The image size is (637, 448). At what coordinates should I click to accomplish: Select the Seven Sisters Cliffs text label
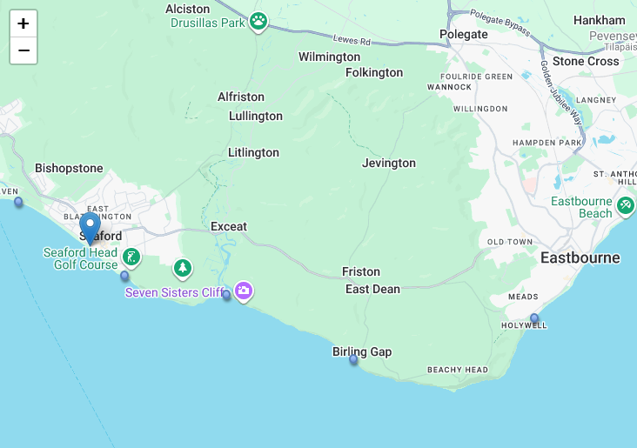(x=174, y=292)
